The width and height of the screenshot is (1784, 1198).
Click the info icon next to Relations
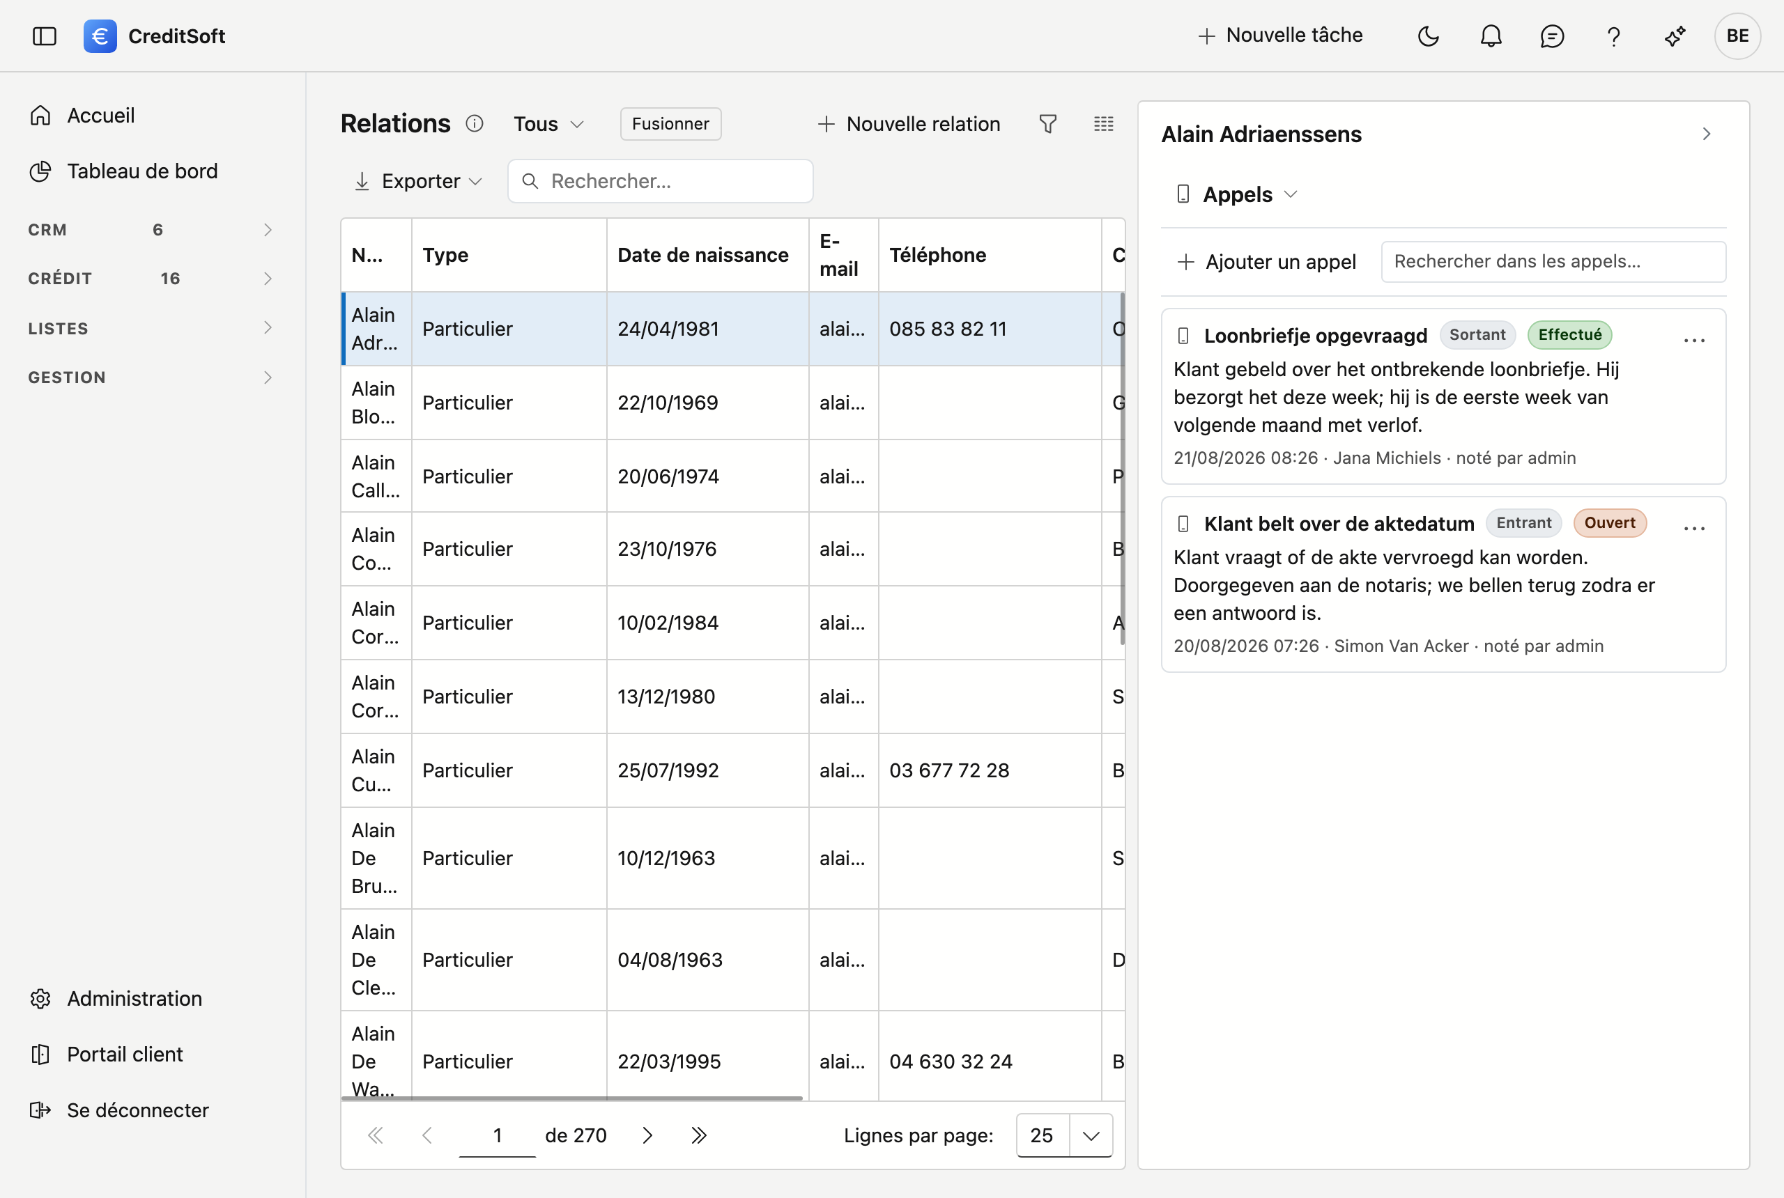(475, 124)
